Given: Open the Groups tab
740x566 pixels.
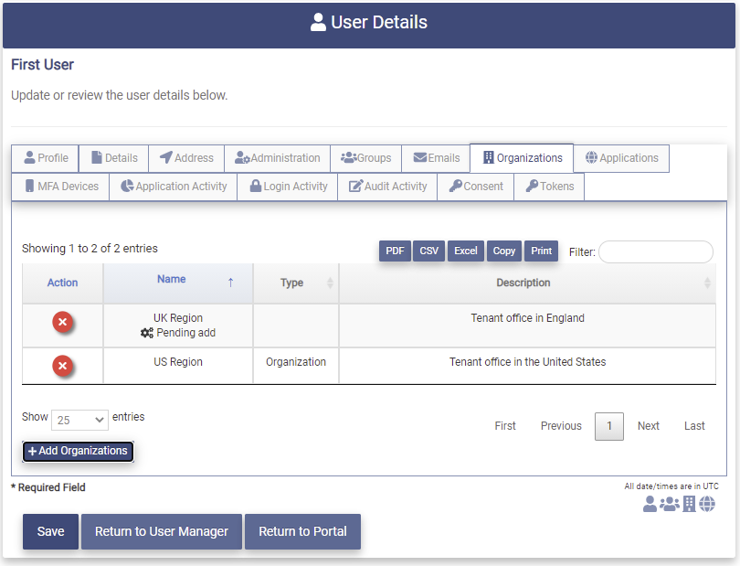Looking at the screenshot, I should (365, 158).
